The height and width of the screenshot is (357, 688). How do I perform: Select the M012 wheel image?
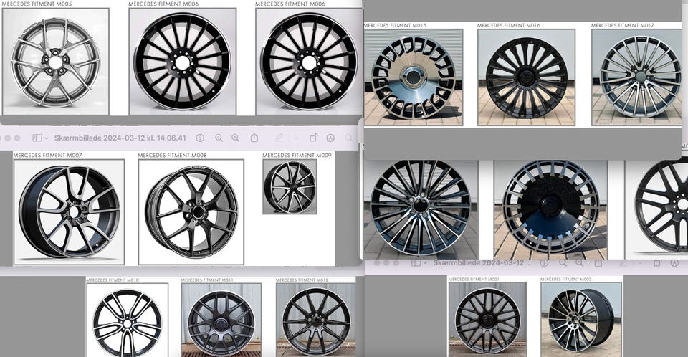315,320
